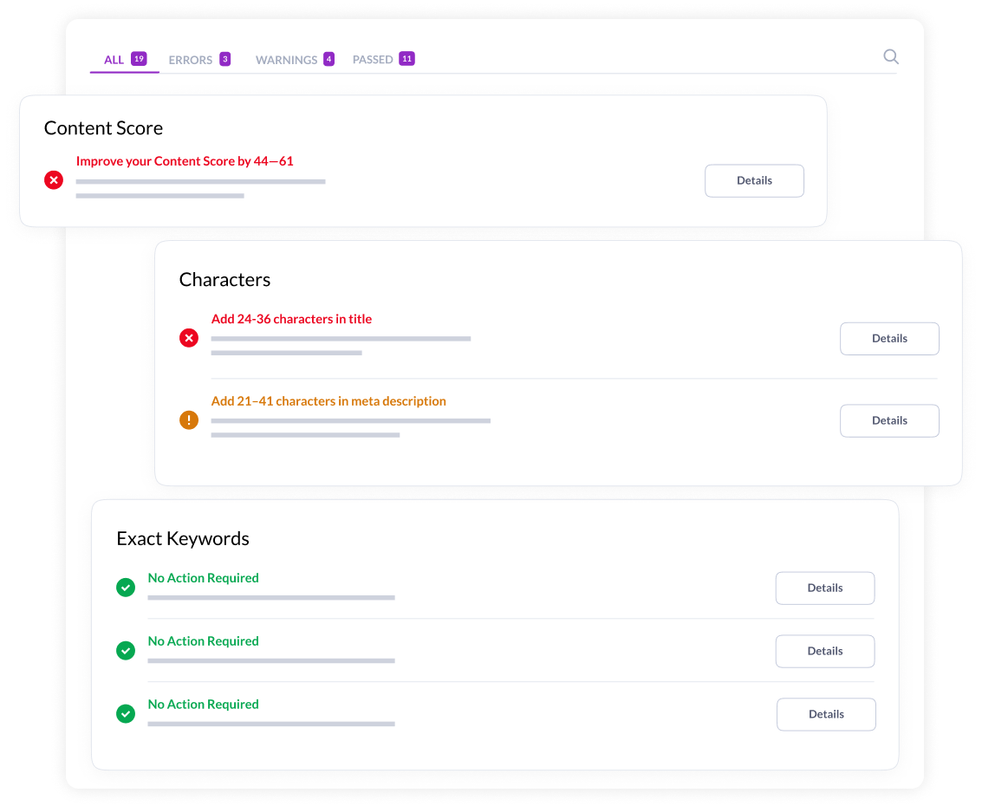Click the orange warning icon beside meta description item
This screenshot has width=982, height=806.
pyautogui.click(x=189, y=419)
